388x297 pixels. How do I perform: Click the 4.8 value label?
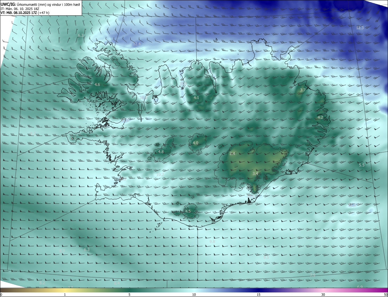click(x=161, y=152)
